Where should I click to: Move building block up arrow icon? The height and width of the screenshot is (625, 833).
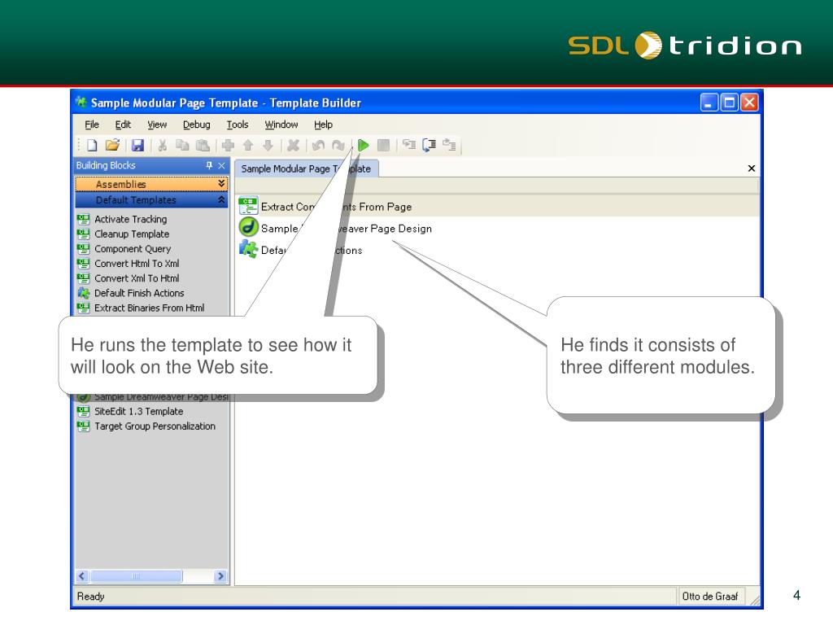248,145
